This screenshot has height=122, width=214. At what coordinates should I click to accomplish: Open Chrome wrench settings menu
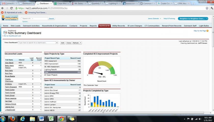[212, 8]
